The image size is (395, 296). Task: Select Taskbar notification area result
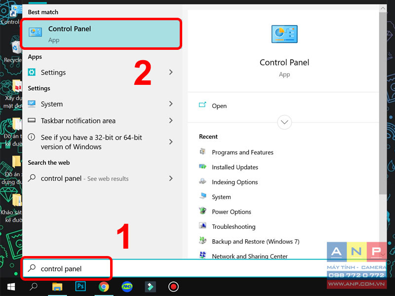click(x=102, y=120)
